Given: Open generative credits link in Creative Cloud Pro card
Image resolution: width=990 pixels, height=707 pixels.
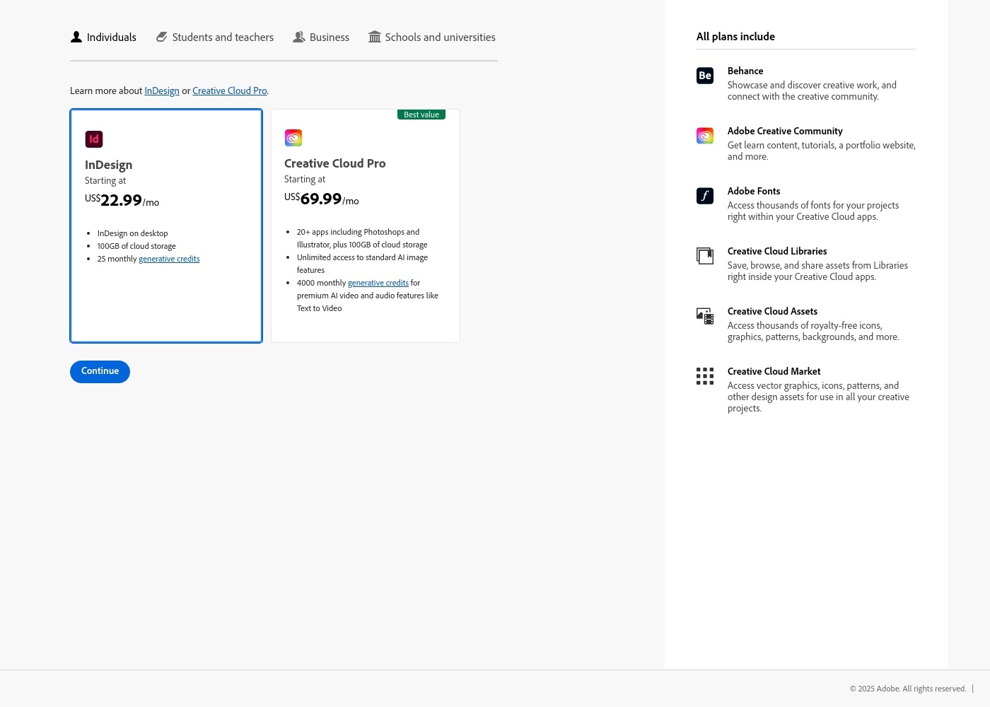Looking at the screenshot, I should click(x=378, y=284).
